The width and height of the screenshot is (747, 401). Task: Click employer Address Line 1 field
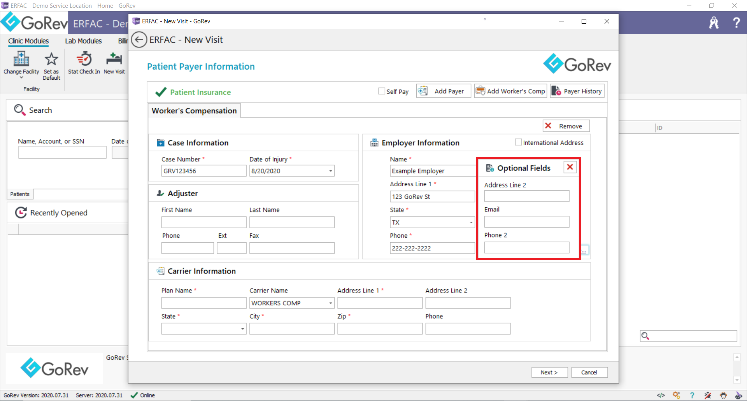(432, 196)
